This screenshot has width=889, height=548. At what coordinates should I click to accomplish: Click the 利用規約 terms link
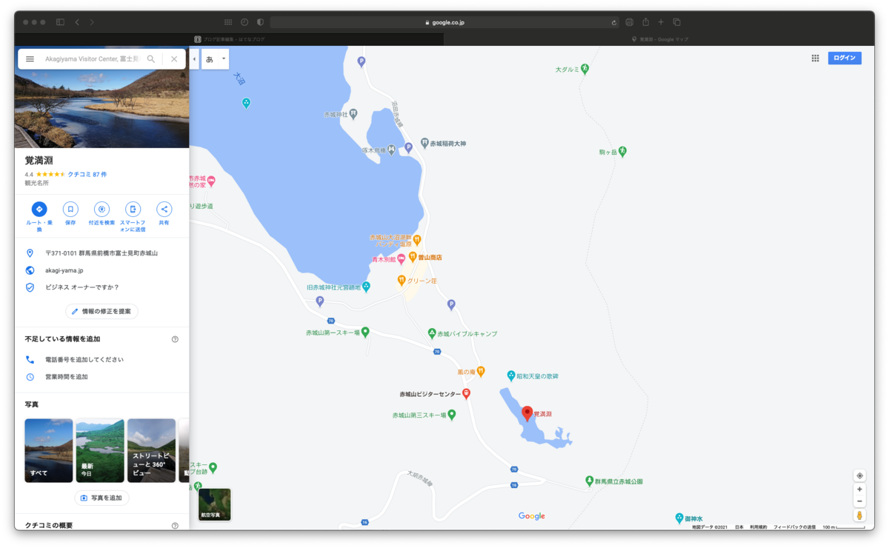point(758,527)
